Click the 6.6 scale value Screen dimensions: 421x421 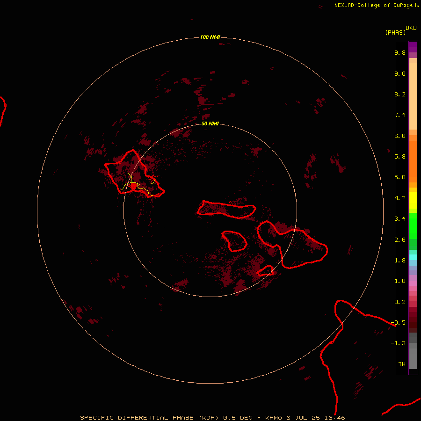(400, 136)
